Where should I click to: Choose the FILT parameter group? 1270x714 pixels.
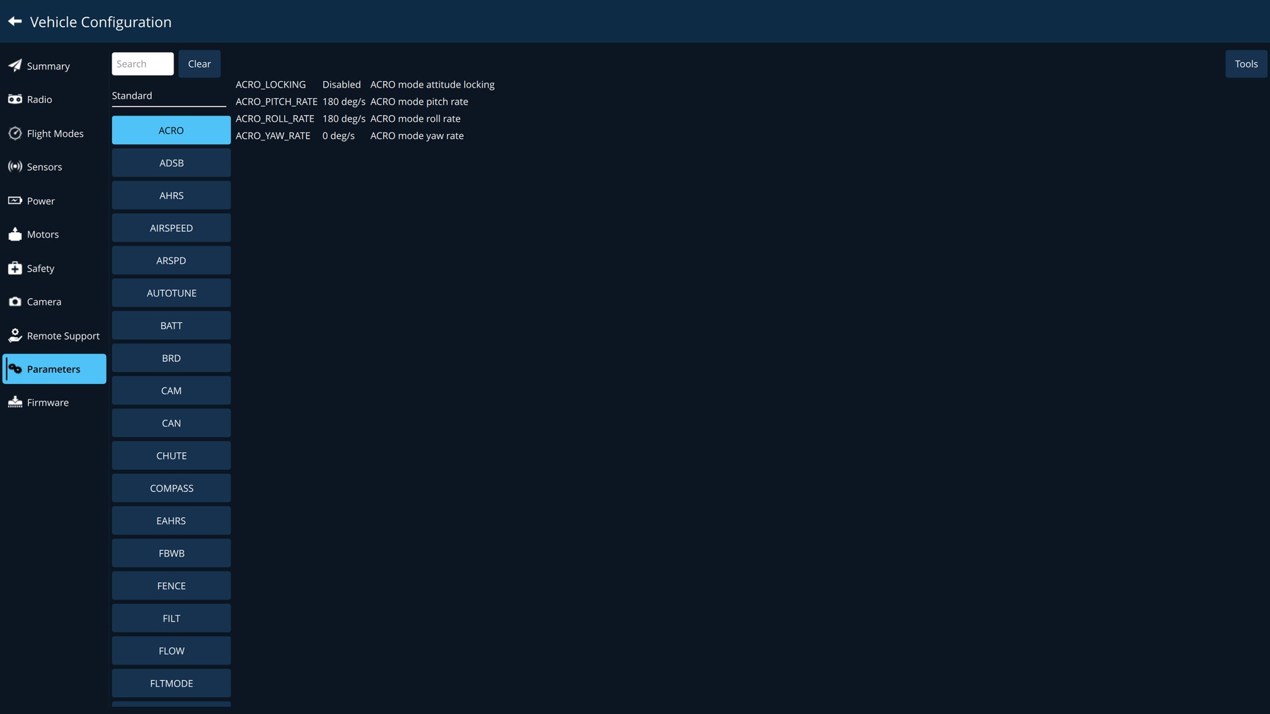pyautogui.click(x=171, y=618)
